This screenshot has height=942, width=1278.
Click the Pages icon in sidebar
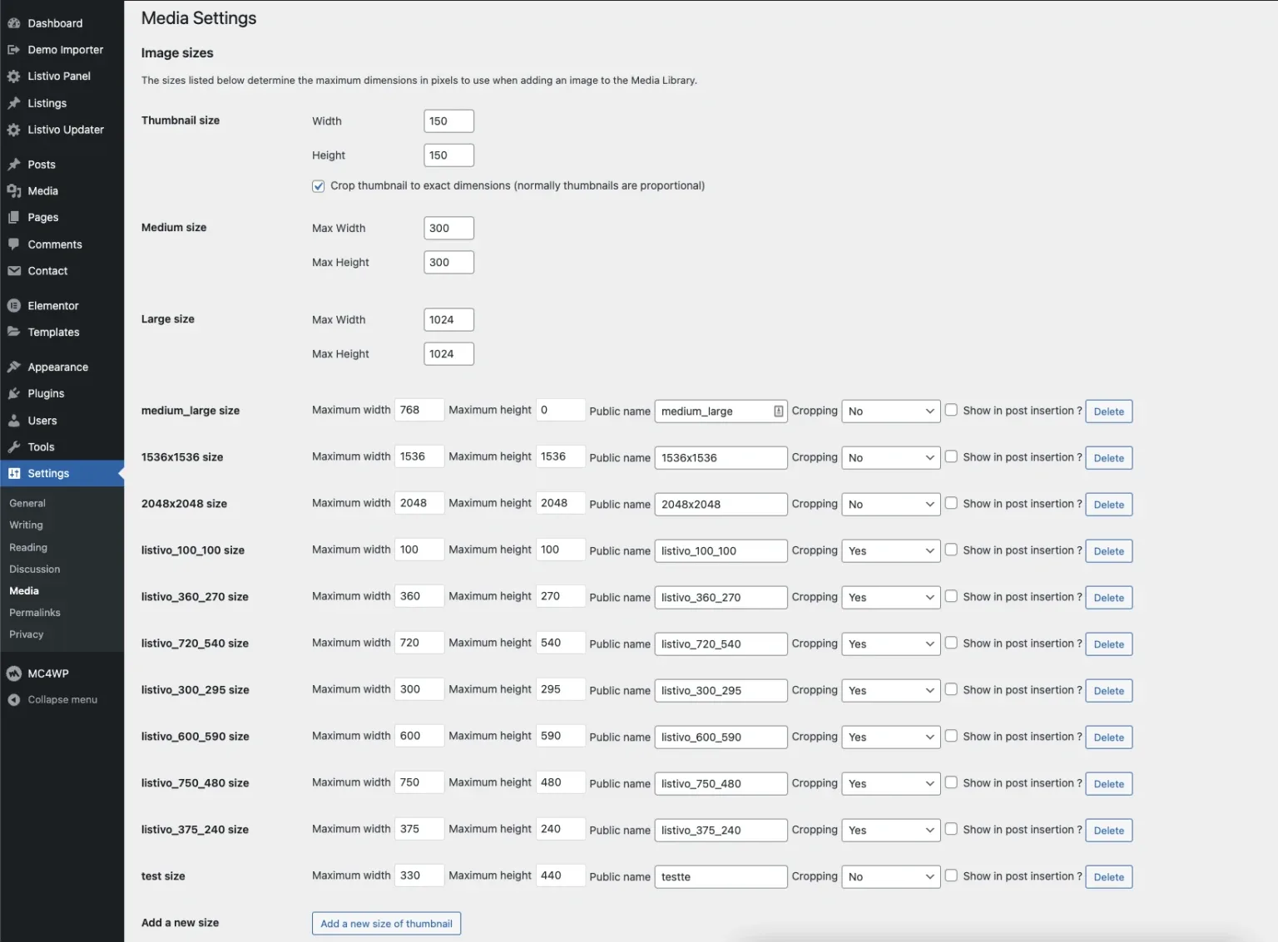[x=14, y=218]
